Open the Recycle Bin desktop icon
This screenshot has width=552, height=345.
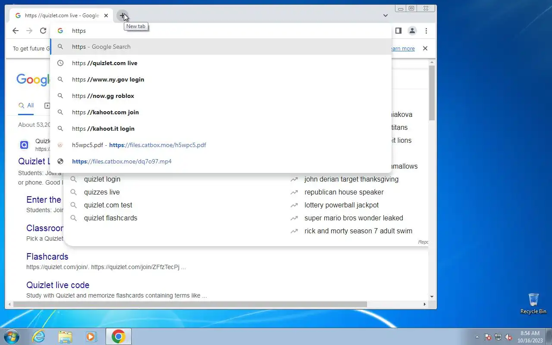[533, 304]
